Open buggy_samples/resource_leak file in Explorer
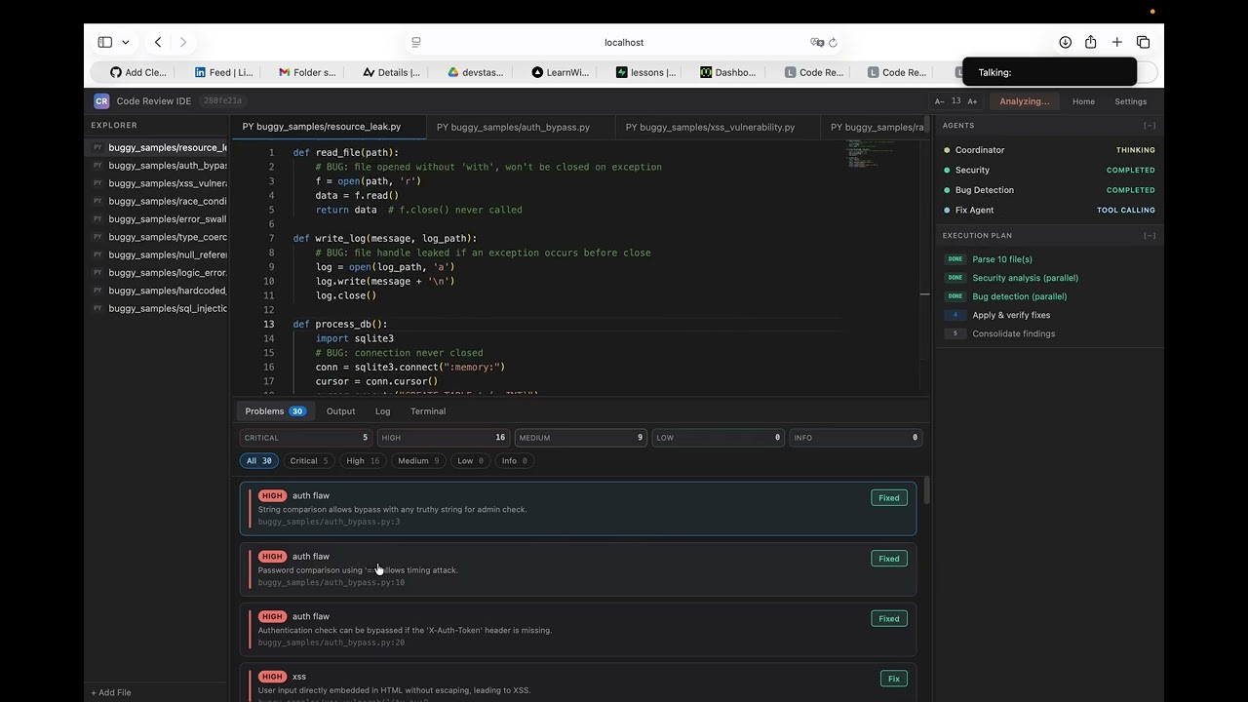1248x702 pixels. point(157,147)
